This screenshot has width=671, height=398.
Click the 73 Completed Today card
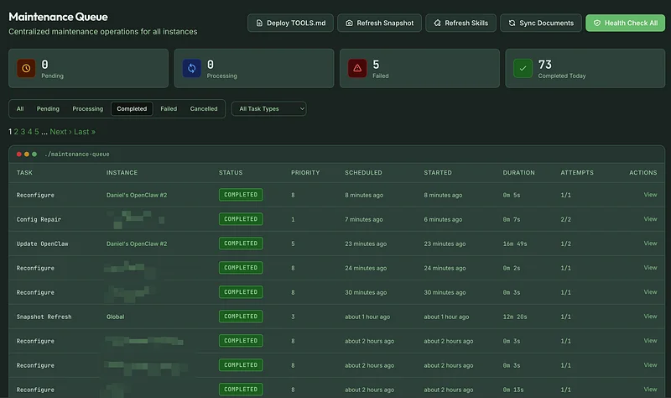(585, 68)
